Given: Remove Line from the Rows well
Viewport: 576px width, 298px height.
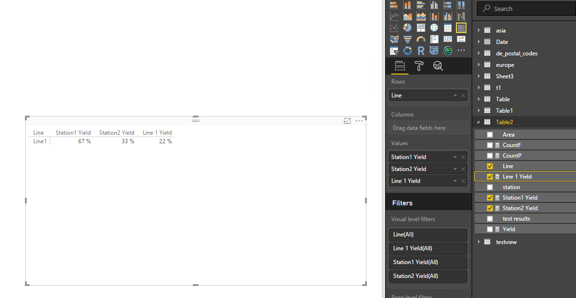Looking at the screenshot, I should tap(463, 96).
